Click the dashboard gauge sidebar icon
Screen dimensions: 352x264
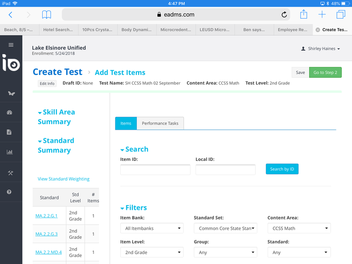[10, 113]
